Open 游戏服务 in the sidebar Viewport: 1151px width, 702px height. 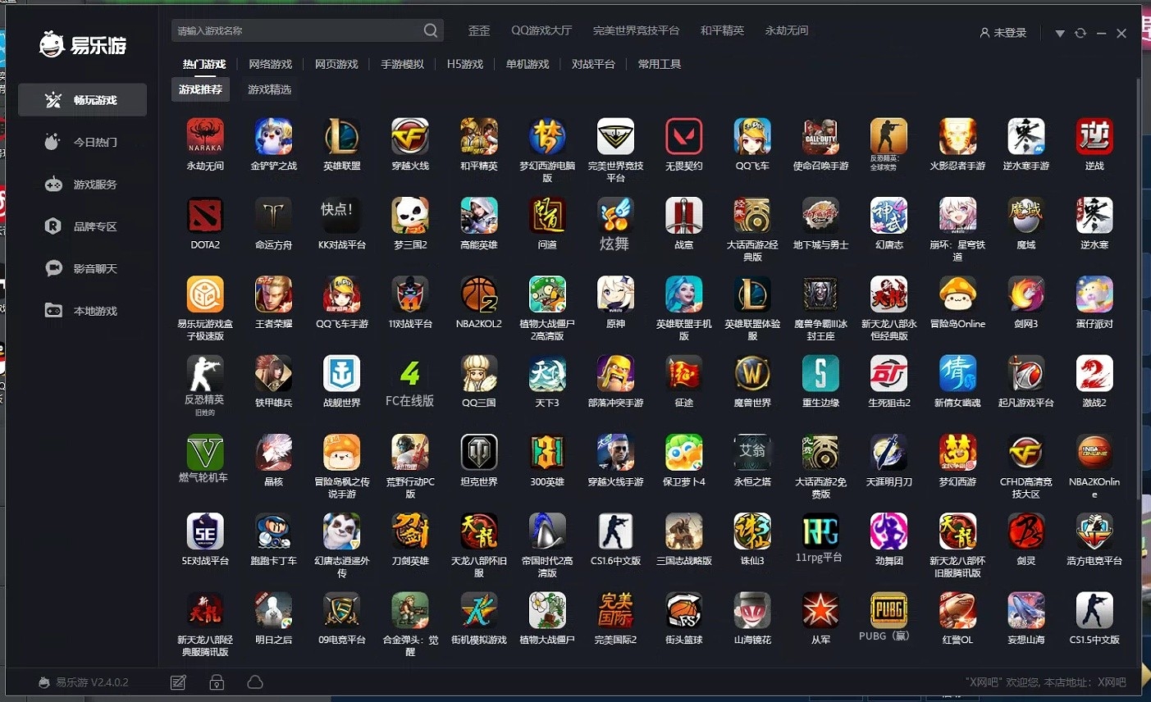(83, 185)
